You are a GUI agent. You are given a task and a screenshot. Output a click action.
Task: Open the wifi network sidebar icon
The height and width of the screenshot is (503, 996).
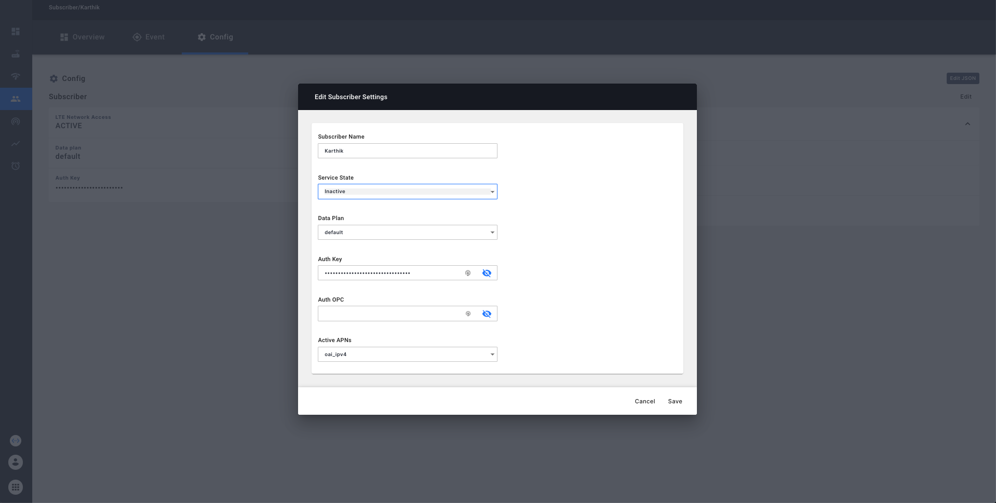(x=16, y=76)
